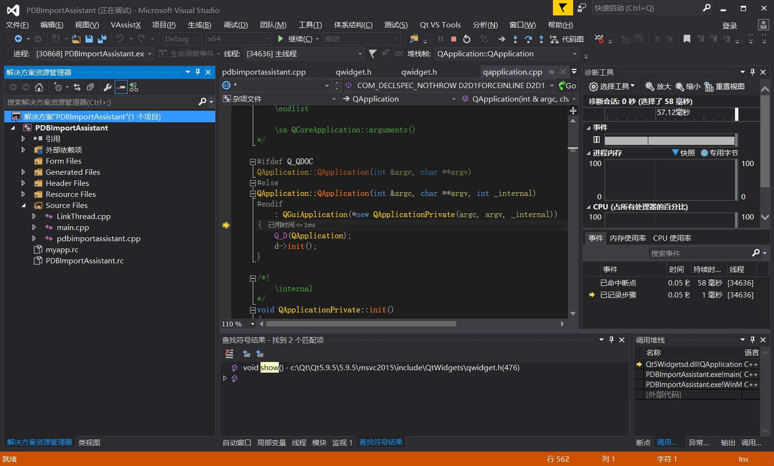This screenshot has width=774, height=466.
Task: Pin the Solution Explorer panel
Action: (x=197, y=72)
